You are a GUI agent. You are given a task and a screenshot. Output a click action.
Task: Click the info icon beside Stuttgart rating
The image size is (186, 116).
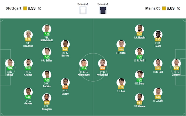[x=40, y=8]
